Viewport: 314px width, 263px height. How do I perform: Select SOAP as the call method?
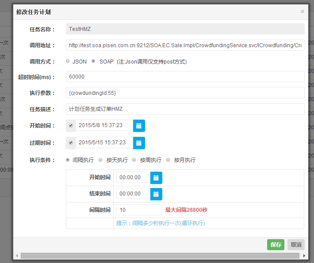(93, 61)
